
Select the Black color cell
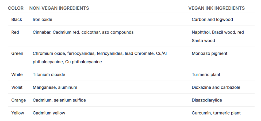point(17,20)
